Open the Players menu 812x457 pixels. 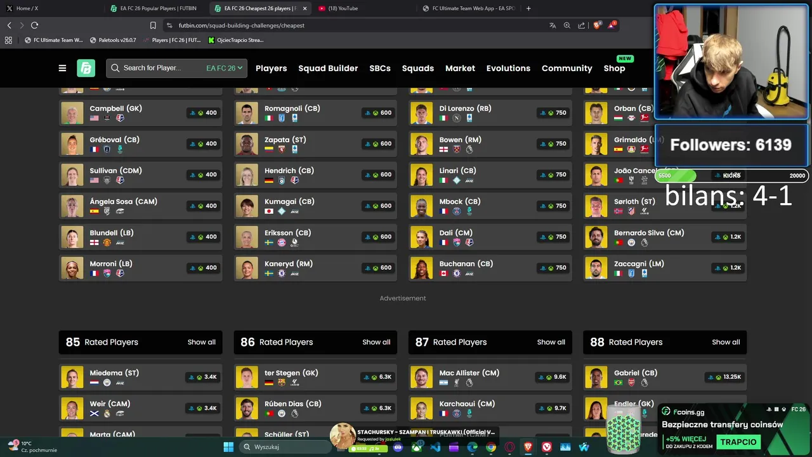click(x=271, y=68)
